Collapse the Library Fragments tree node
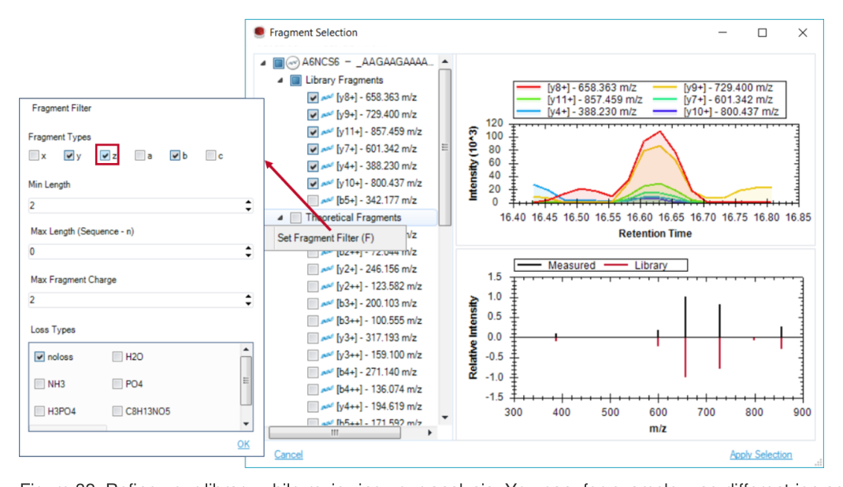The width and height of the screenshot is (843, 487). coord(280,80)
